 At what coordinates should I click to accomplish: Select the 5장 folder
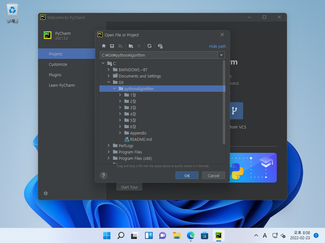[x=130, y=120]
